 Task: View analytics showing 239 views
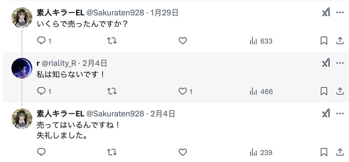(261, 152)
